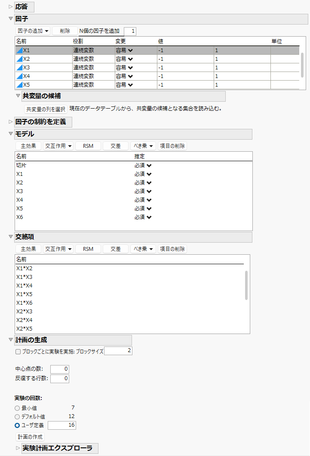Screen dimensions: 310x456
Task: Expand the 因子の制約を定義 section
Action: (11, 122)
